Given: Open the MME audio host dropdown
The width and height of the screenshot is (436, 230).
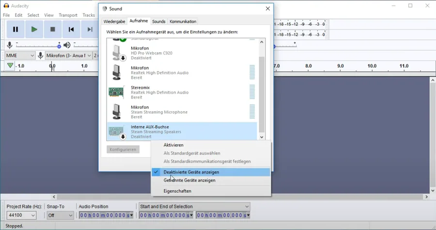Looking at the screenshot, I should [x=20, y=56].
